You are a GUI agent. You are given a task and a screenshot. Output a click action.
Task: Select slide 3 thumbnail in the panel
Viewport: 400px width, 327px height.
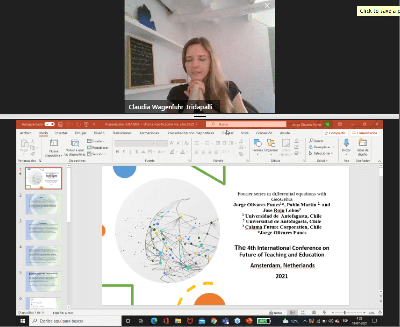(43, 230)
